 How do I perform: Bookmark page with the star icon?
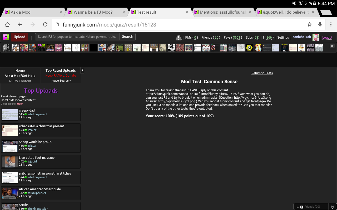(x=309, y=24)
